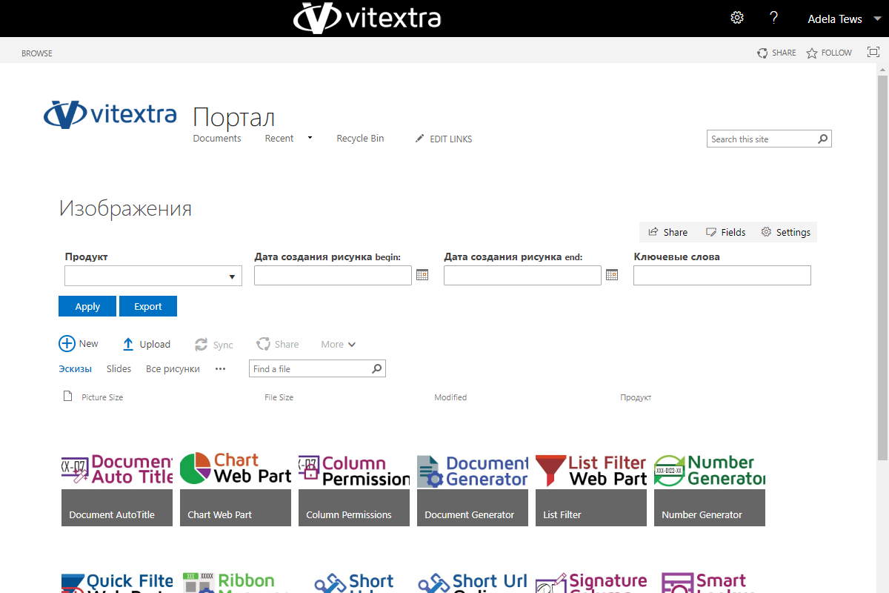Open the Fields button
Screen dimensions: 889x593
coord(726,232)
